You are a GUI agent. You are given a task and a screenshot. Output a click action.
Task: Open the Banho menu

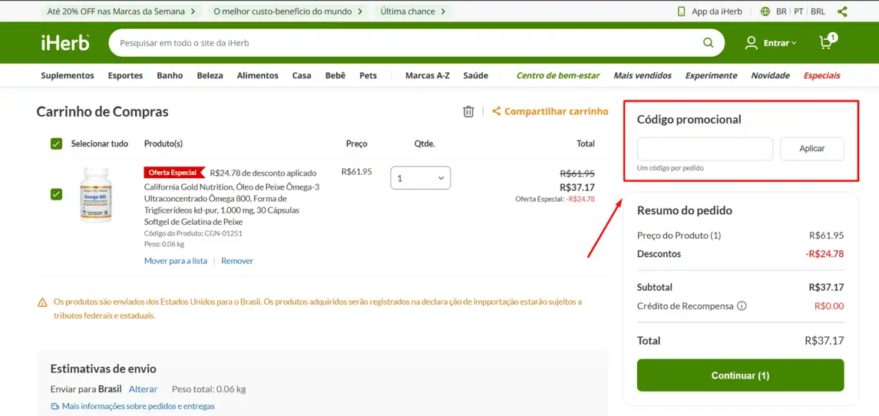point(170,76)
